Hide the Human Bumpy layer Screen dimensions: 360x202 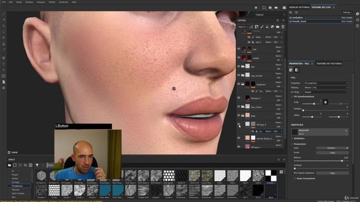[x=238, y=138]
